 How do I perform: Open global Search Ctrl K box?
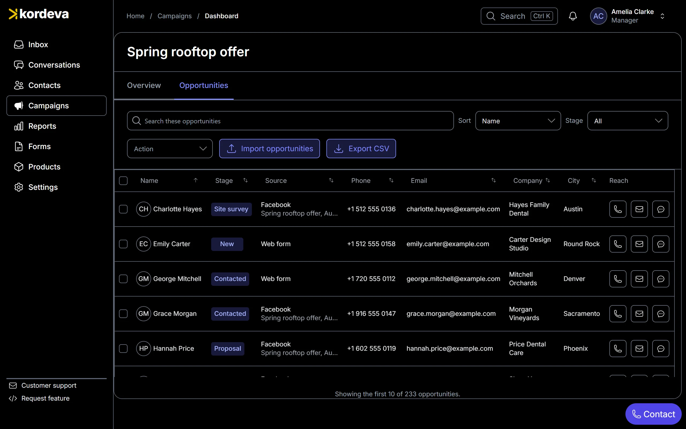pyautogui.click(x=519, y=16)
